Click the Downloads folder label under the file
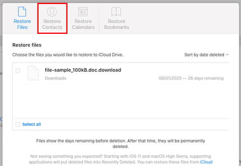 tap(55, 78)
